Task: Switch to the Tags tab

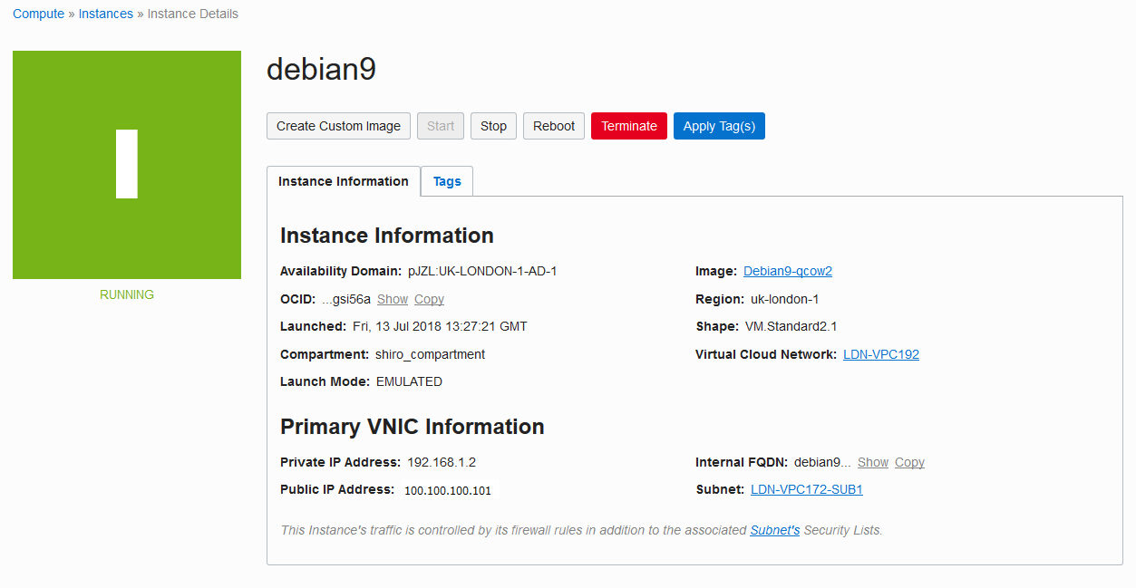Action: tap(447, 181)
